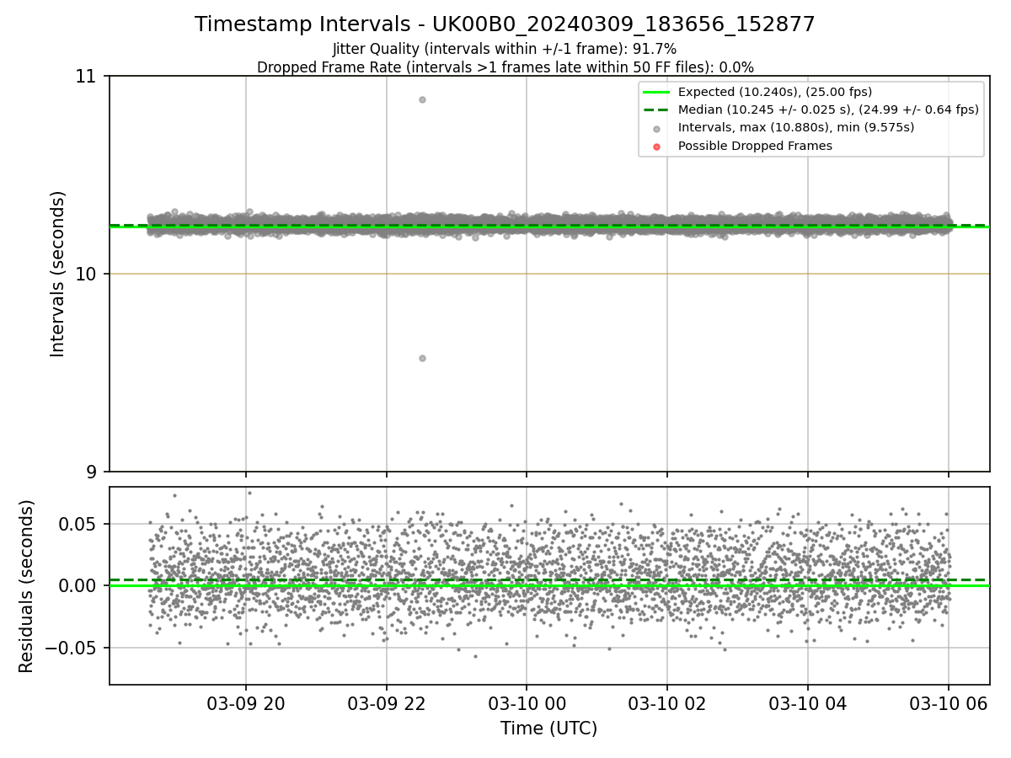This screenshot has width=1011, height=758.
Task: Click the dashed dark green 'Median' legend line sample
Action: pos(657,109)
